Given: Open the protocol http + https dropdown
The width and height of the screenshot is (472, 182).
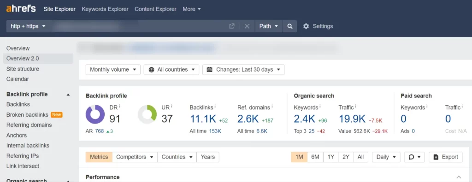Looking at the screenshot, I should (28, 26).
